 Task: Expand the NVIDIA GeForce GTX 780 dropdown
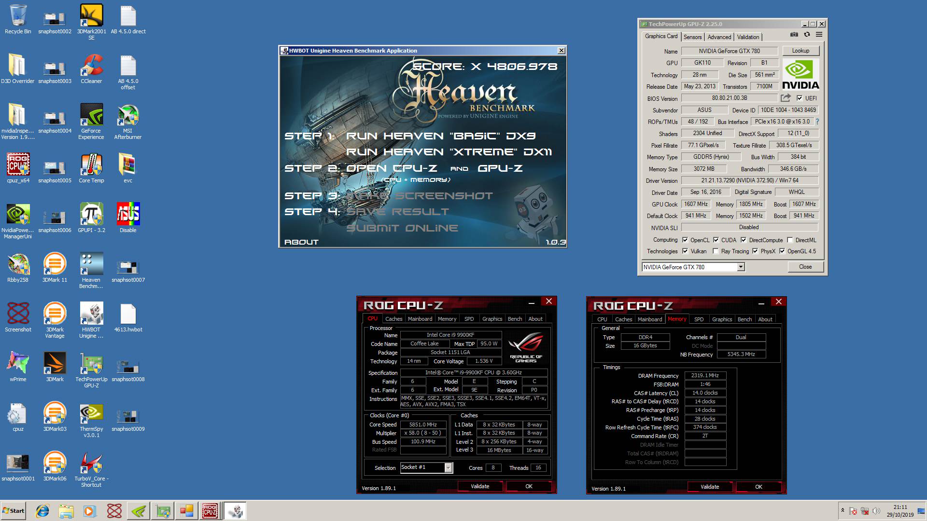pos(741,267)
